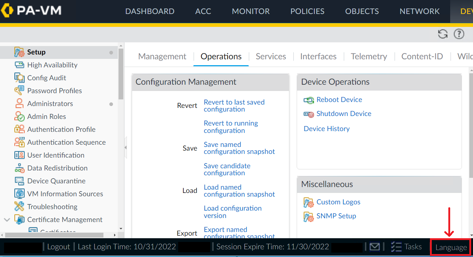This screenshot has width=473, height=257.
Task: Open the mail envelope icon in the status bar
Action: click(x=375, y=247)
